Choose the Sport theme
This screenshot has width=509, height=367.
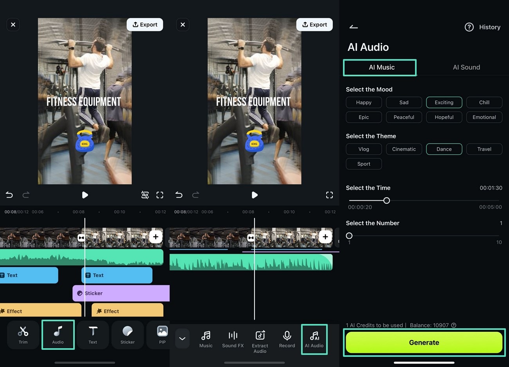(364, 164)
